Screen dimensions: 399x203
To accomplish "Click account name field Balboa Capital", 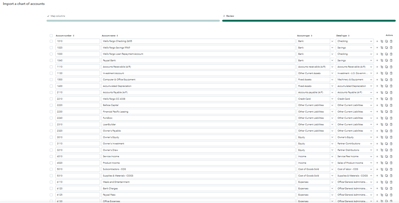I will coord(198,105).
